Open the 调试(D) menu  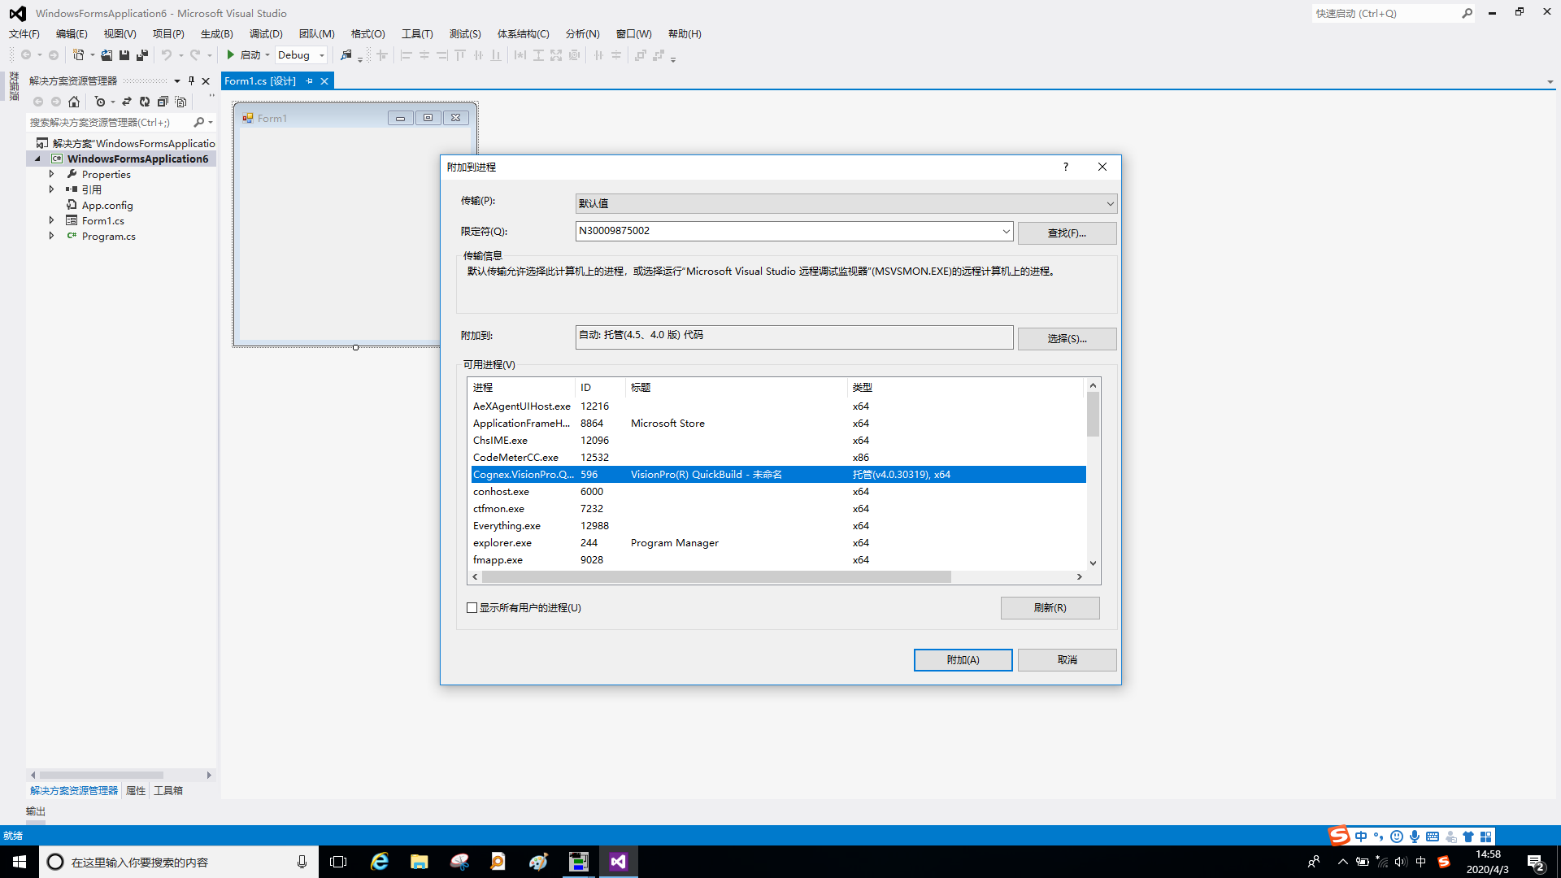click(x=266, y=33)
